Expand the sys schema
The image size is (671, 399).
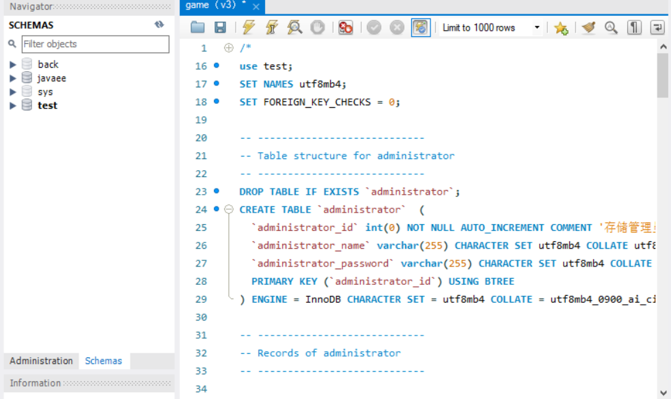[13, 92]
